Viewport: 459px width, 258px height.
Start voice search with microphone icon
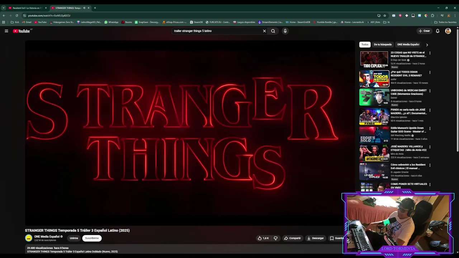coord(285,31)
